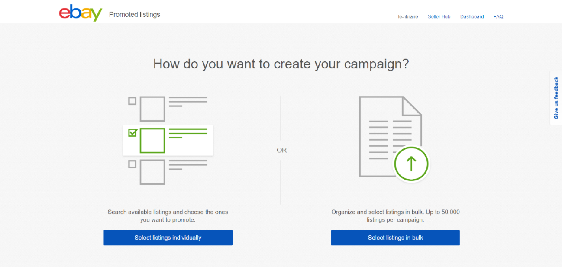Open the Dashboard page
This screenshot has width=562, height=267.
pyautogui.click(x=472, y=16)
